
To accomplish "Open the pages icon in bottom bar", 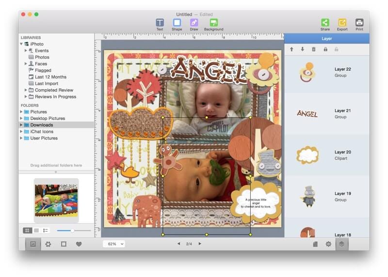I will click(x=315, y=244).
